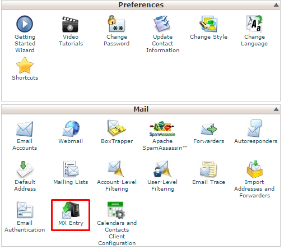Open Shortcuts star icon
Viewport: 284px width, 249px height.
click(25, 65)
